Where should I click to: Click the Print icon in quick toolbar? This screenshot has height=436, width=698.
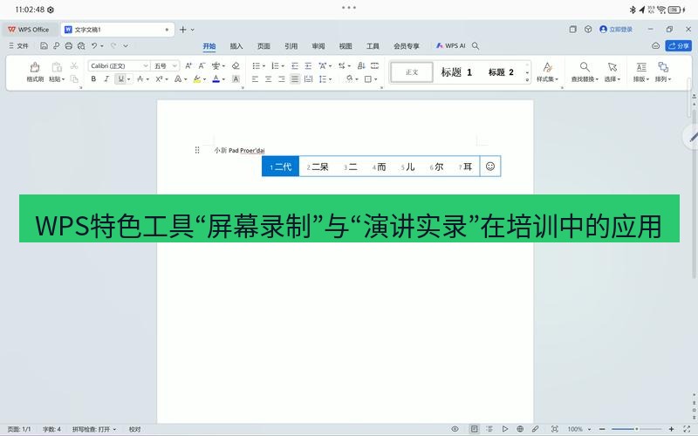click(x=69, y=45)
